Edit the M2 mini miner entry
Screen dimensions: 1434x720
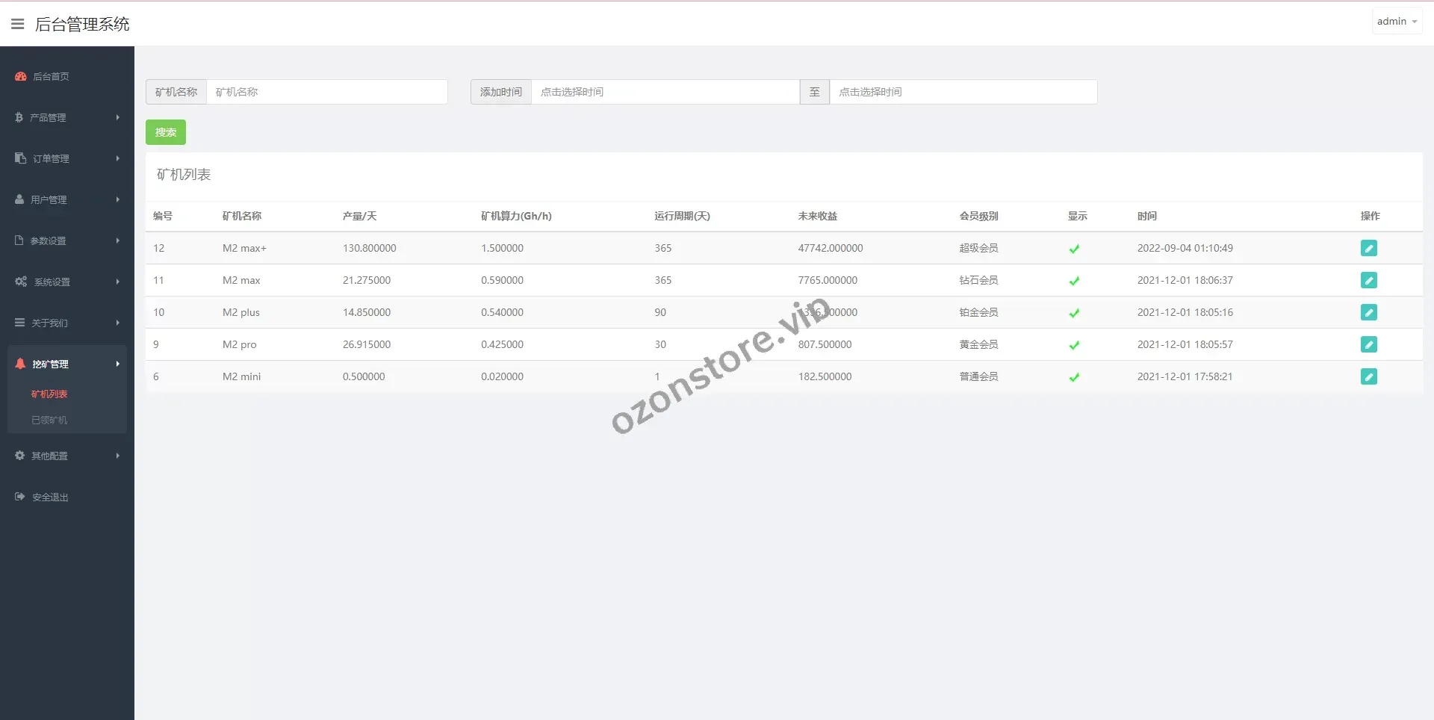pyautogui.click(x=1368, y=376)
